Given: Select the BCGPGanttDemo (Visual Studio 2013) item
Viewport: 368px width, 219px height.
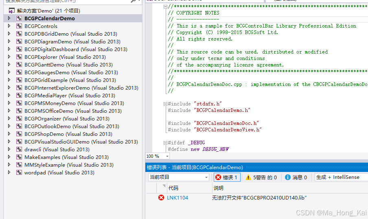Looking at the screenshot, I should (68, 64).
